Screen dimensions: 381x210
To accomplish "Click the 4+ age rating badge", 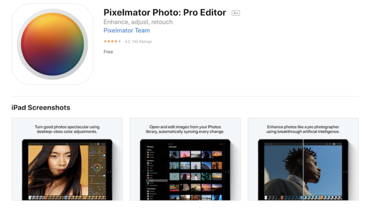I will click(x=236, y=13).
